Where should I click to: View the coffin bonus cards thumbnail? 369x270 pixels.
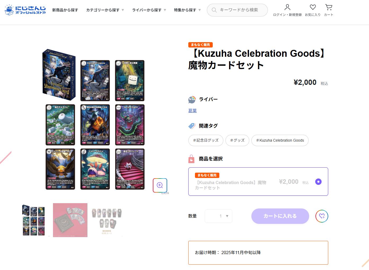coord(107,220)
